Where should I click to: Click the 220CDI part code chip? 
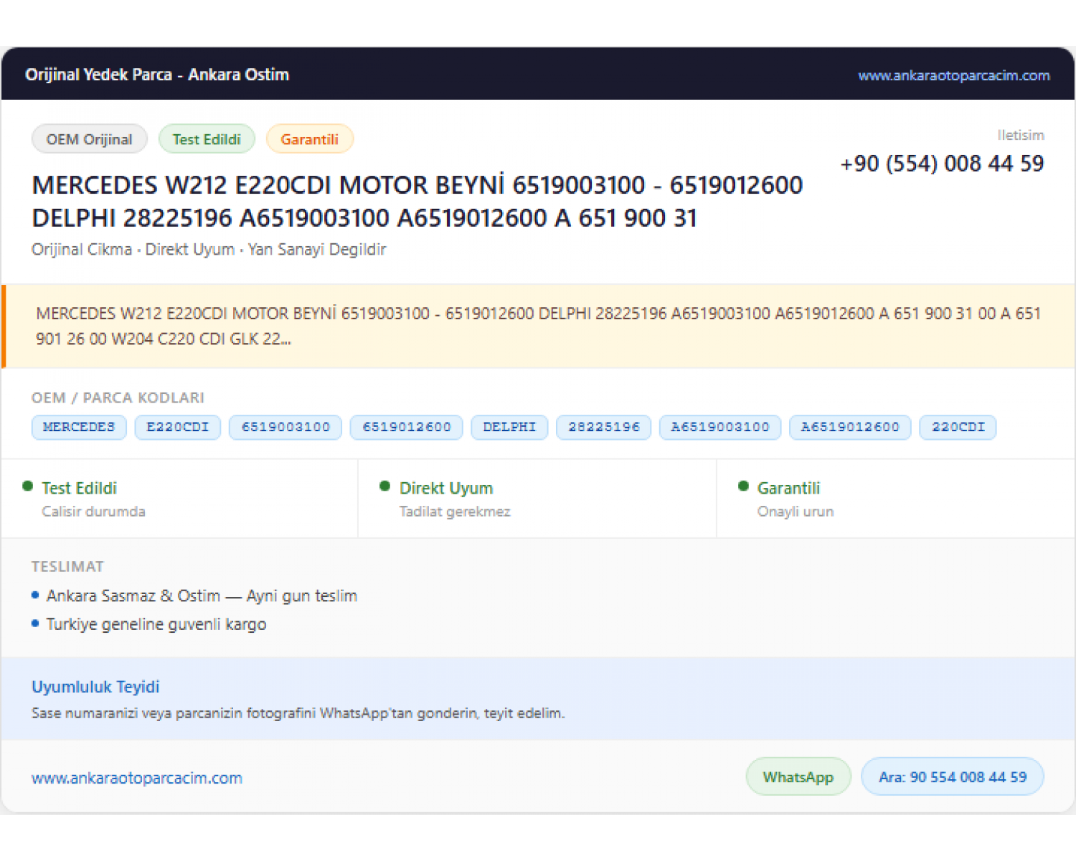(958, 427)
